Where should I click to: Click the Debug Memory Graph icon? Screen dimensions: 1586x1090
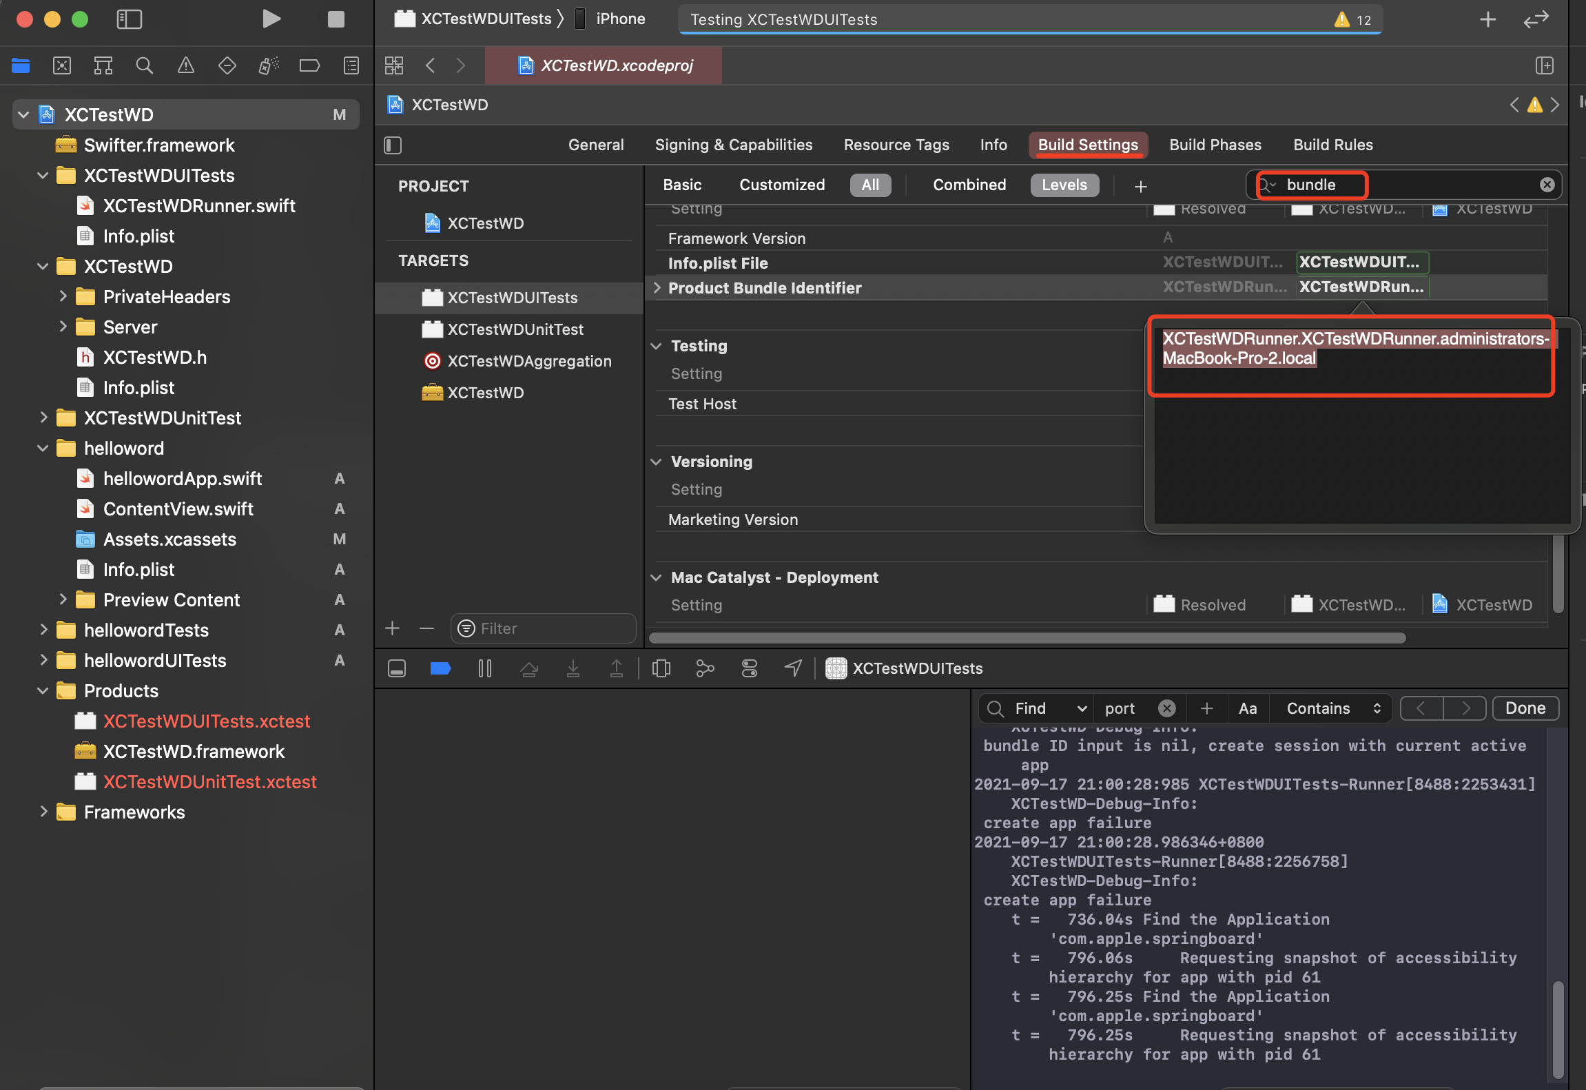pyautogui.click(x=705, y=668)
